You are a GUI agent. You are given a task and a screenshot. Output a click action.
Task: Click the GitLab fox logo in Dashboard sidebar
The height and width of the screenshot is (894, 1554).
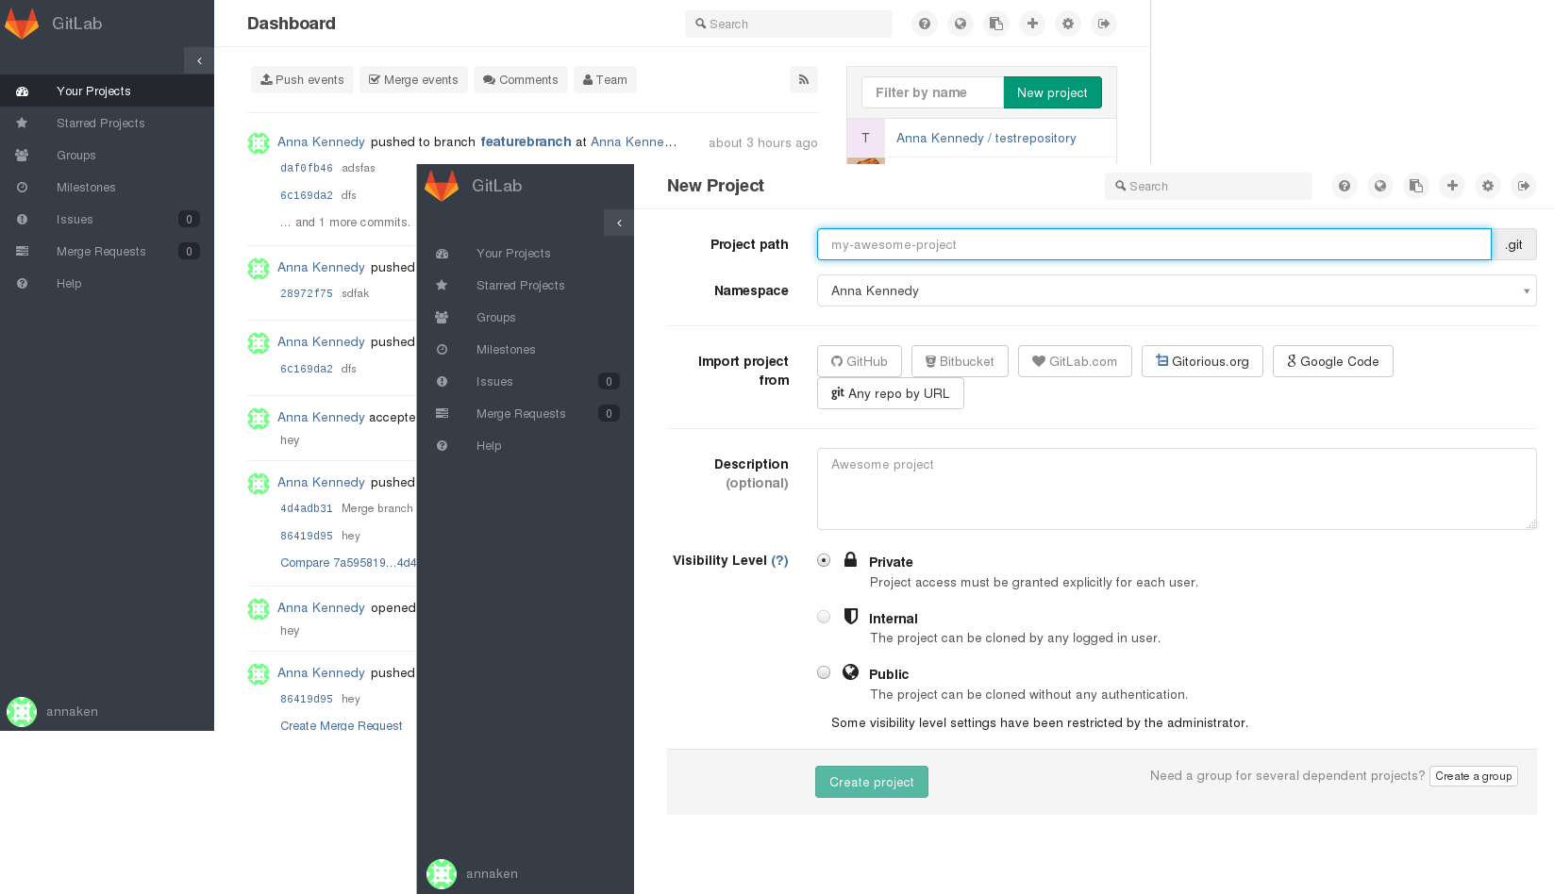pyautogui.click(x=22, y=24)
